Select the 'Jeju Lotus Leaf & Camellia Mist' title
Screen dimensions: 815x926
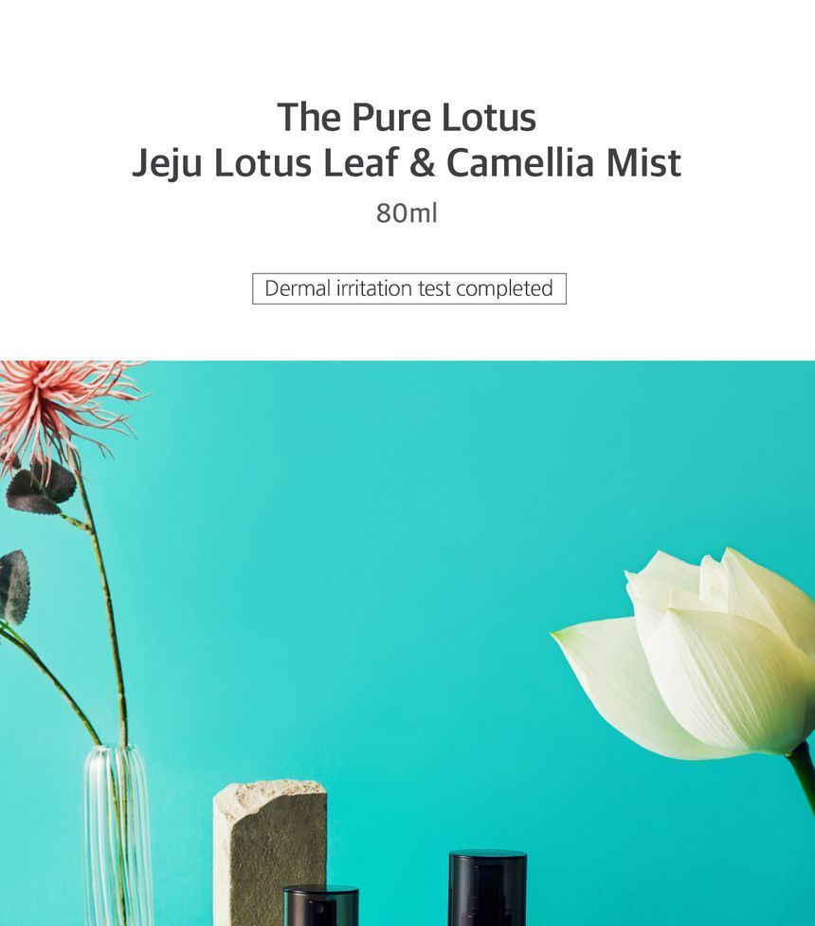[x=407, y=162]
